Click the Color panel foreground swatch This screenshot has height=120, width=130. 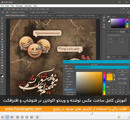tap(108, 20)
